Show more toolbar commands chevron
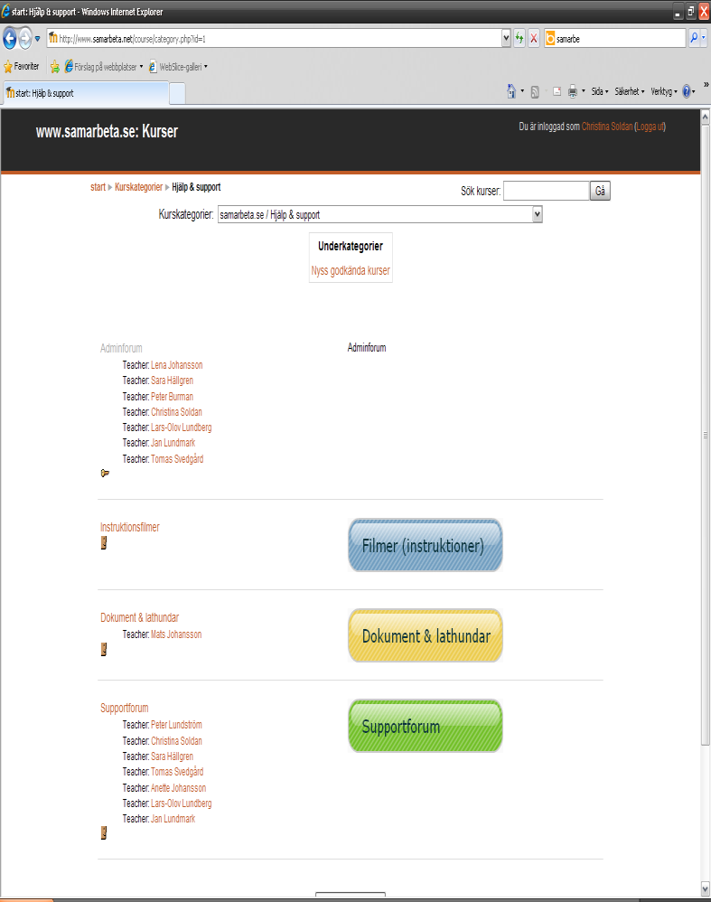The height and width of the screenshot is (902, 711). tap(706, 85)
